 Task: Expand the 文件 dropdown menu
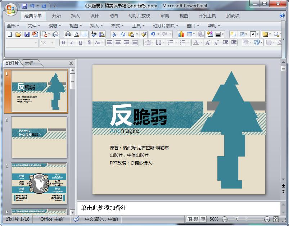34,26
